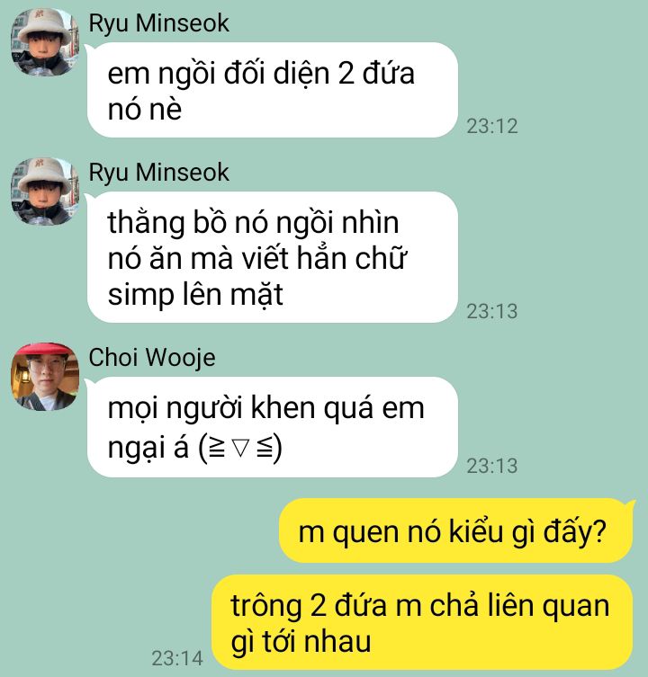Tap Ryu Minseok's avatar beside the simp message
This screenshot has height=677, width=648.
coord(45,192)
